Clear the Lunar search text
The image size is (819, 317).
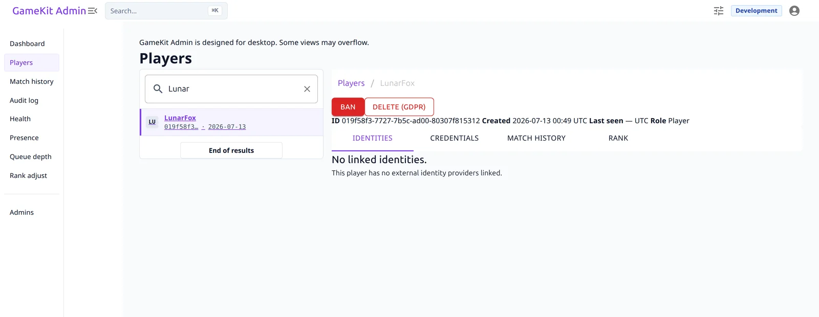tap(307, 89)
